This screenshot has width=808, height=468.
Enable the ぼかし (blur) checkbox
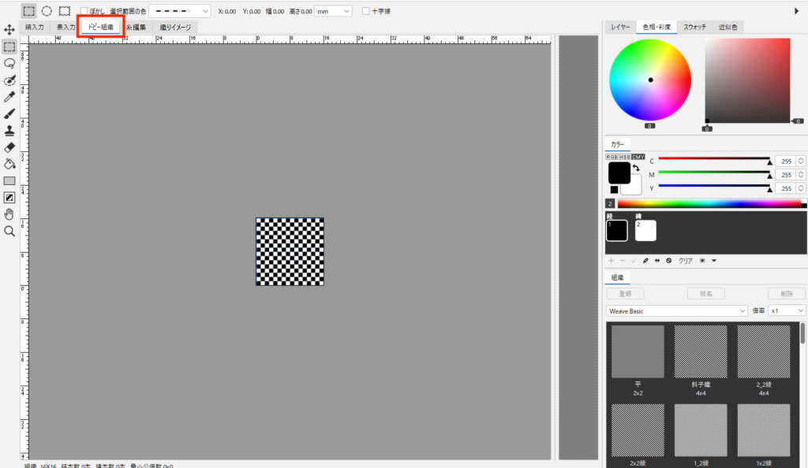pyautogui.click(x=84, y=11)
